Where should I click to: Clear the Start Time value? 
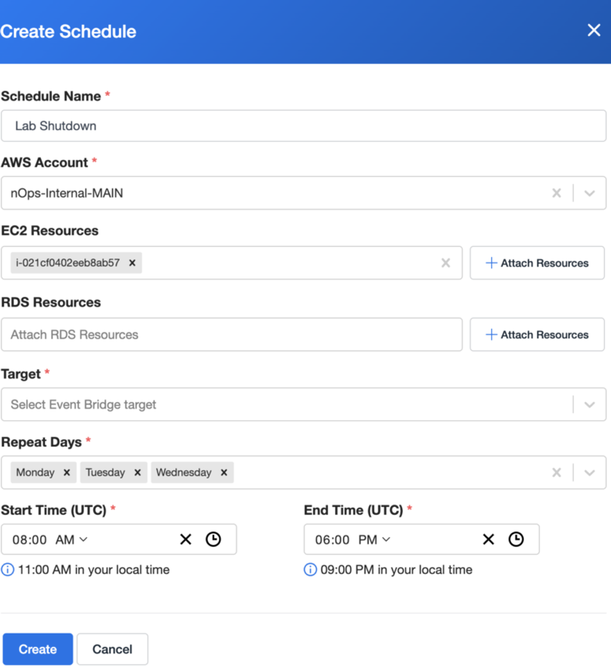[x=186, y=539]
